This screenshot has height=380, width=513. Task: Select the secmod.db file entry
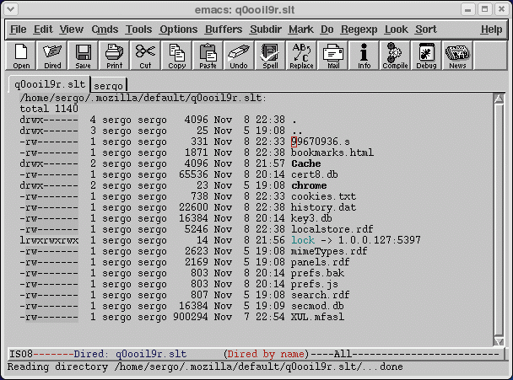(317, 306)
